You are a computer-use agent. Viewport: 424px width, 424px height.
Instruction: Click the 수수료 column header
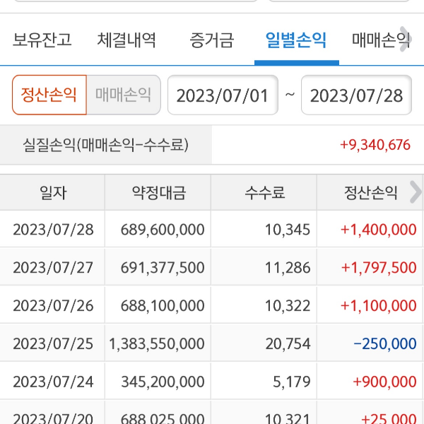[x=264, y=192]
